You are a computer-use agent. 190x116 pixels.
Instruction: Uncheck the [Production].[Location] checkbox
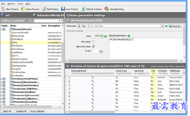coord(4,102)
